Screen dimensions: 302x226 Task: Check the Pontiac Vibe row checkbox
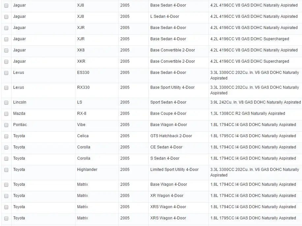(6, 125)
